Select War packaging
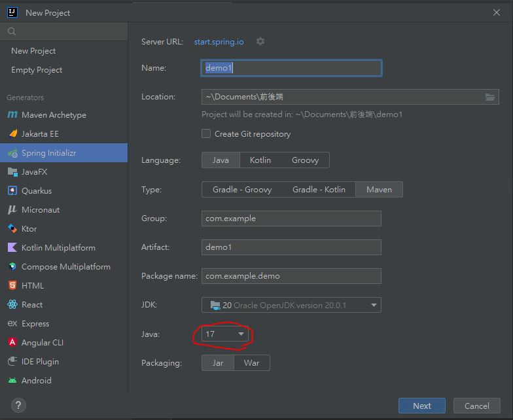Image resolution: width=513 pixels, height=420 pixels. [x=251, y=362]
